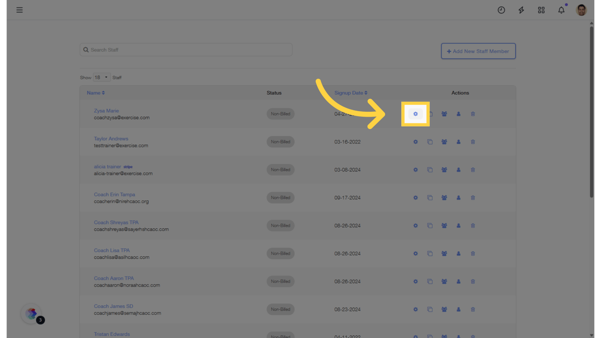
Task: Open the Show 18 staff count dropdown
Action: tap(102, 77)
